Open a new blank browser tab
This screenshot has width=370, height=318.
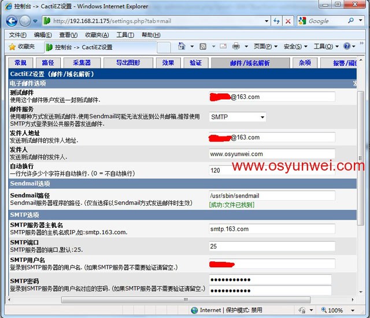coord(164,47)
